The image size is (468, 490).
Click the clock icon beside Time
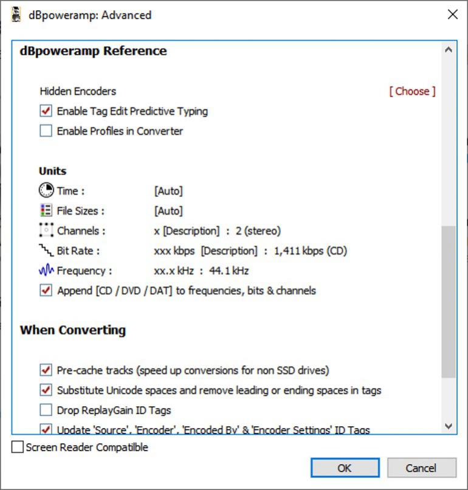46,191
